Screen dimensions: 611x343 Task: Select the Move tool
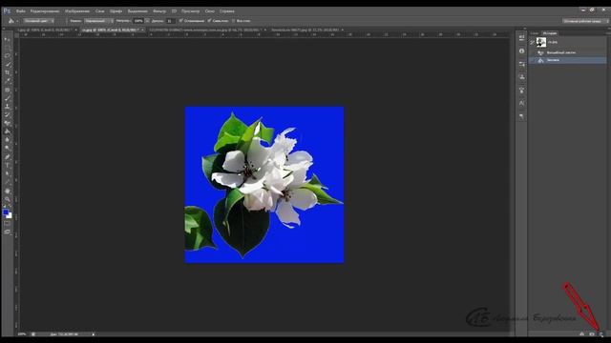pos(7,39)
